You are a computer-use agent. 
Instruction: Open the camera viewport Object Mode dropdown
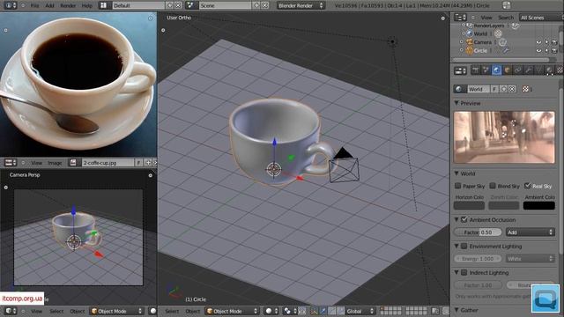tap(116, 311)
